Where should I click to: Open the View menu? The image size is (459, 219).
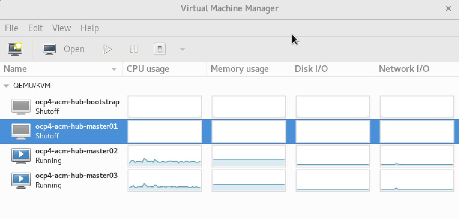coord(62,28)
